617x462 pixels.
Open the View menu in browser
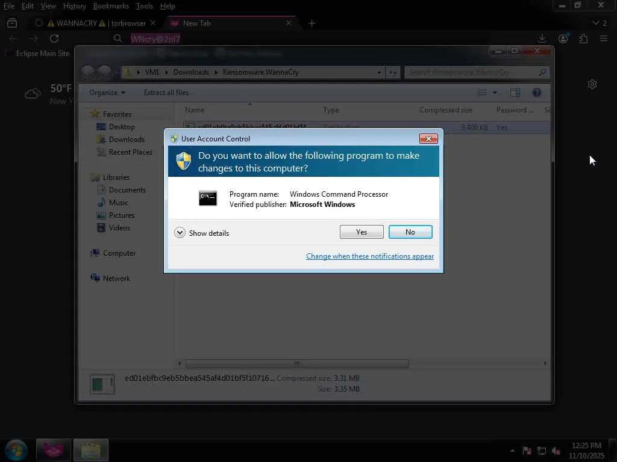(x=48, y=6)
